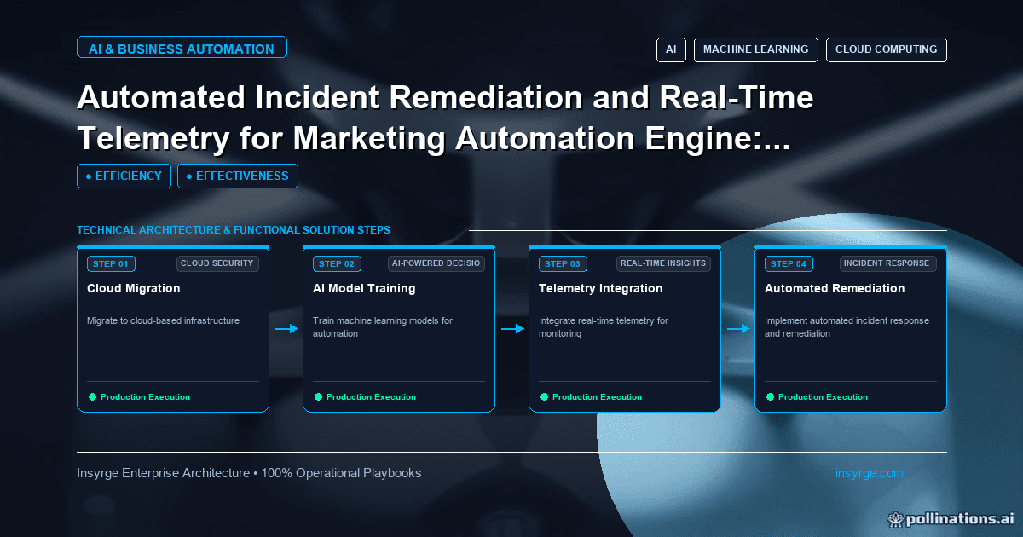This screenshot has width=1023, height=537.
Task: Open the insyrge.com link
Action: point(870,473)
